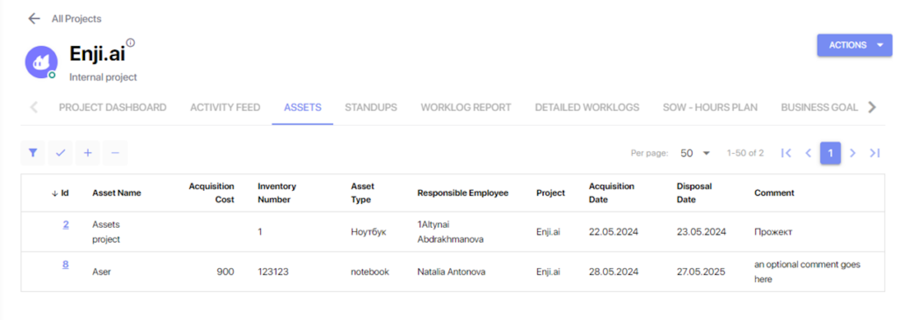Go to the previous results page

808,153
